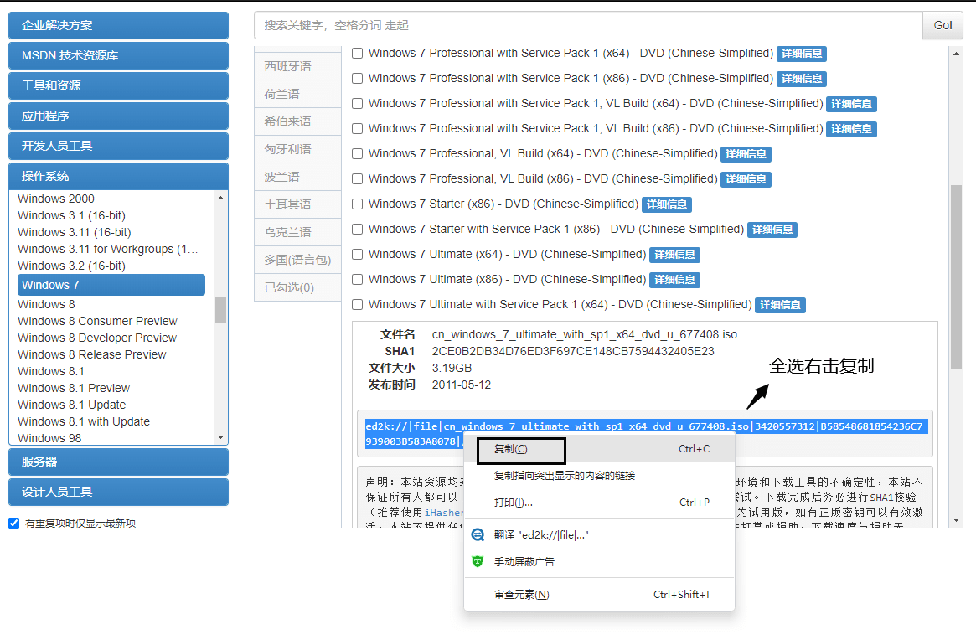Click the green shield ad-block icon
976x635 pixels.
478,561
